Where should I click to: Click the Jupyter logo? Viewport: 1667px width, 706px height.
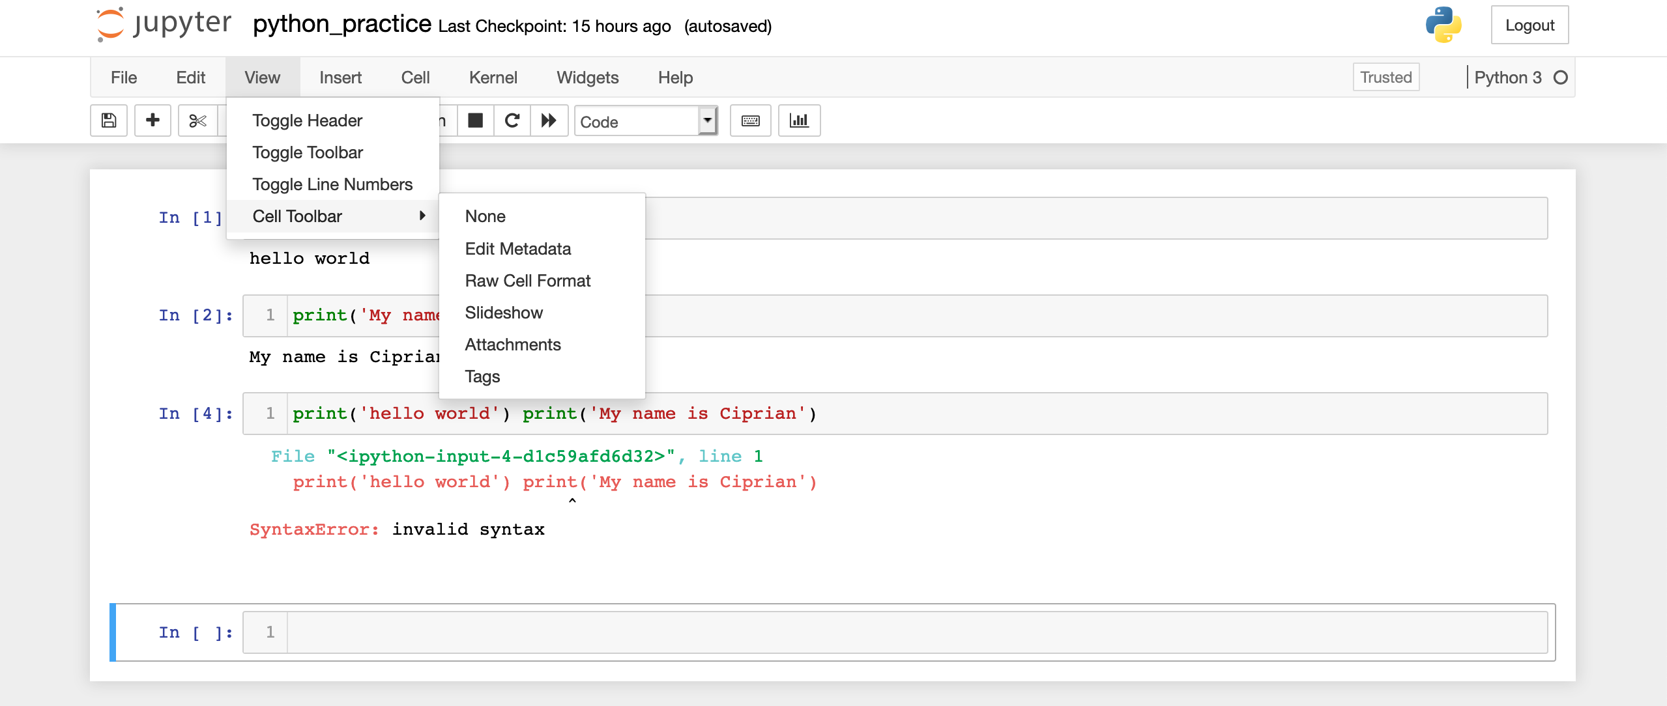click(164, 25)
